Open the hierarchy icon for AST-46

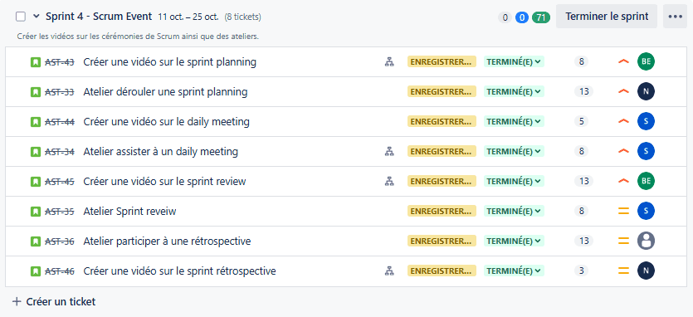point(389,271)
